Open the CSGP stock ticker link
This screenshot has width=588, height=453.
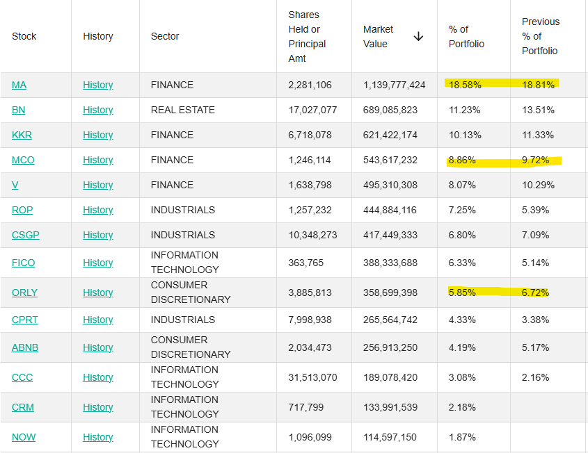(26, 235)
